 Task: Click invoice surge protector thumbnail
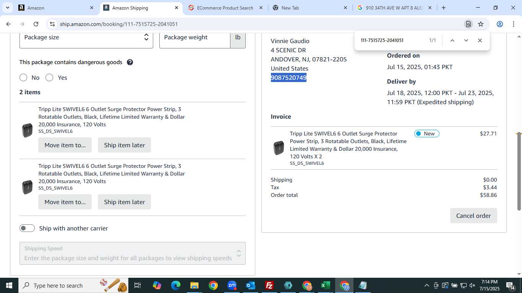[279, 148]
